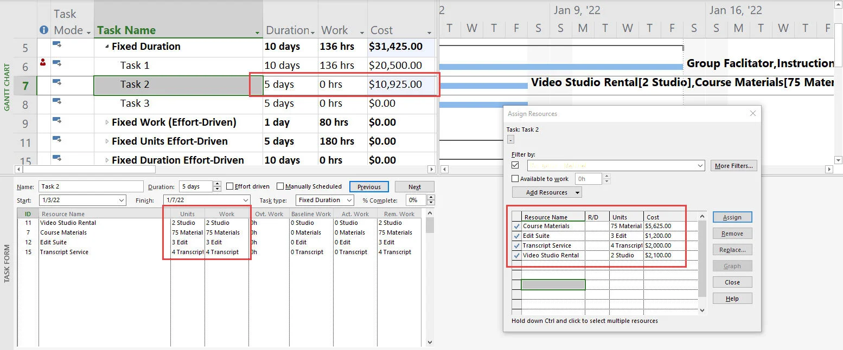Click the task mode icon for Task 2
Image resolution: width=843 pixels, height=350 pixels.
(x=57, y=82)
